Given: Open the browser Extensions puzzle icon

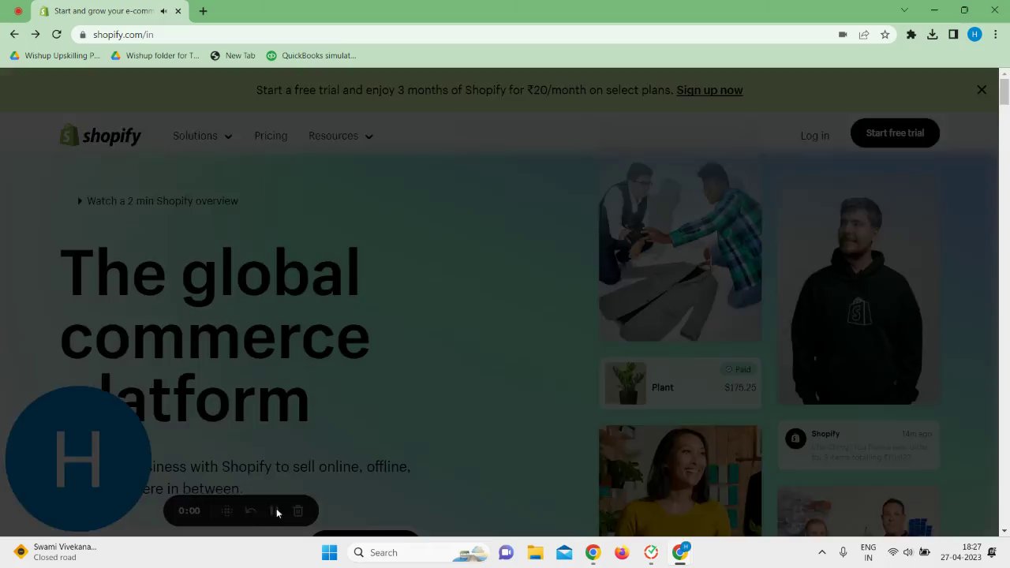Looking at the screenshot, I should coord(911,35).
